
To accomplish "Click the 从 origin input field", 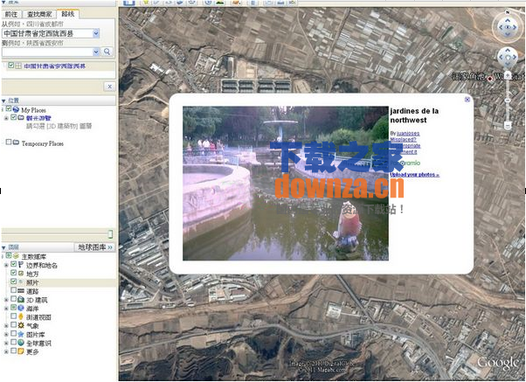I will click(47, 33).
